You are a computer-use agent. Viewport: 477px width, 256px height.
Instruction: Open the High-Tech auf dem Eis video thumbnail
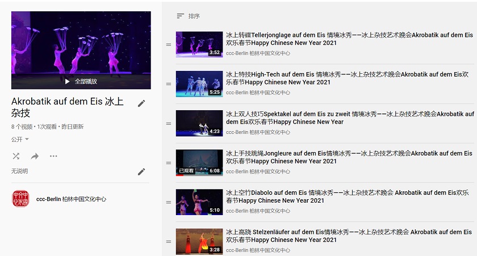[x=199, y=84]
